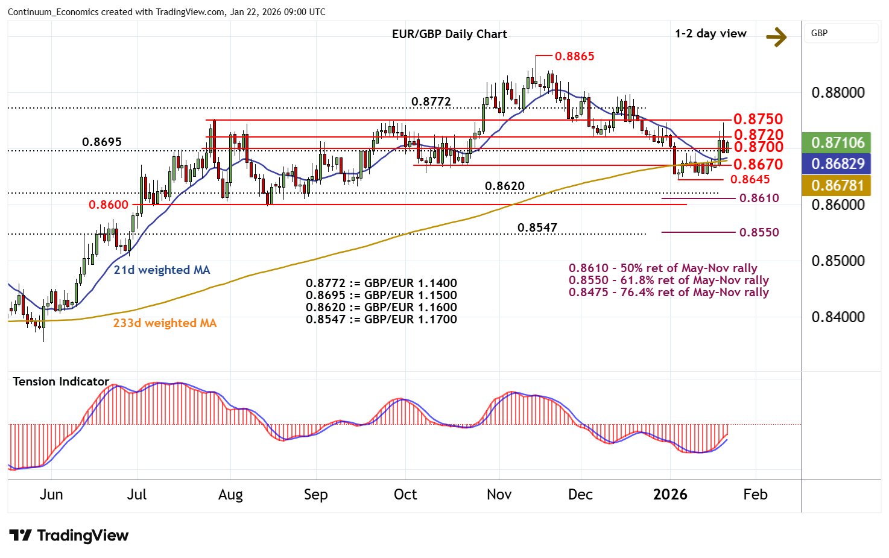889x558 pixels.
Task: Click the 0.8645 support level label
Action: click(750, 179)
